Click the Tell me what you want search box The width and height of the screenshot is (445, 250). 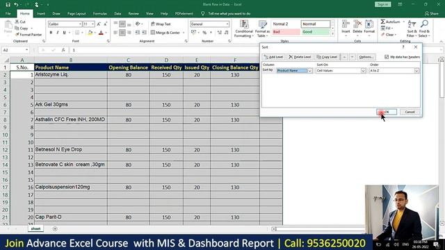tap(229, 14)
